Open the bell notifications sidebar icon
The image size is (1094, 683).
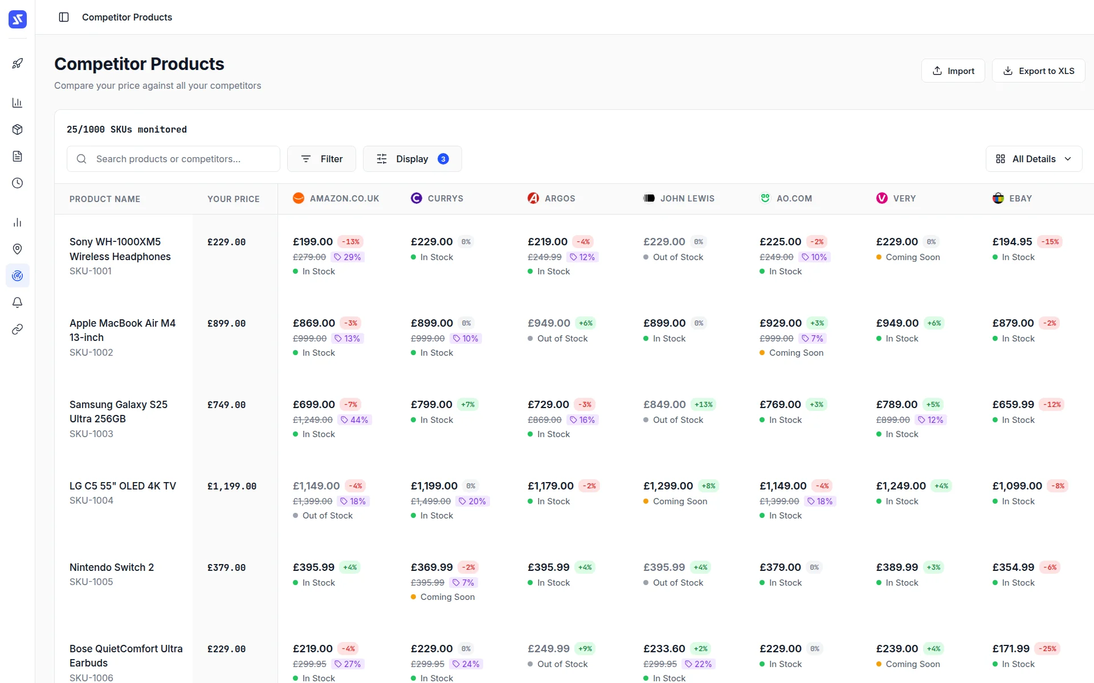(x=18, y=303)
